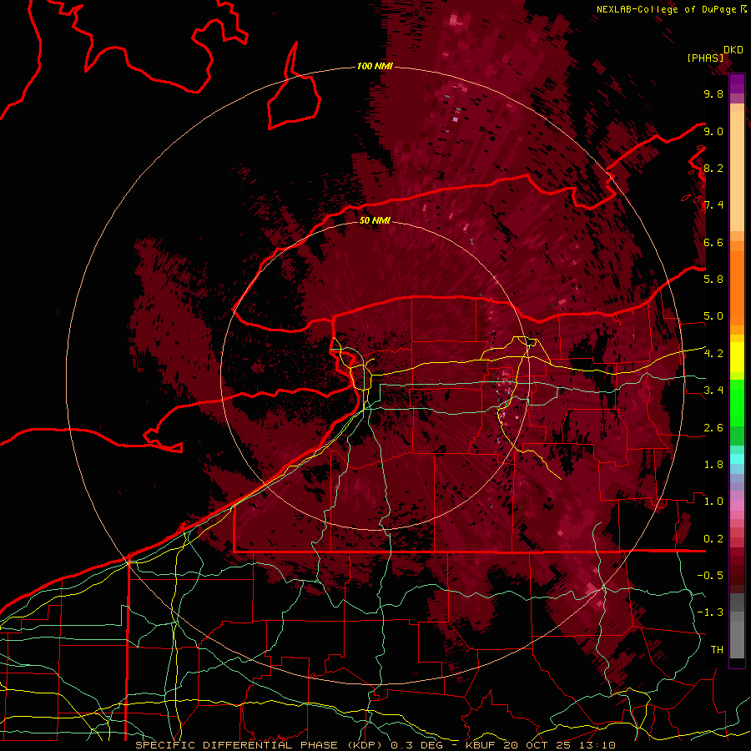Click the 6.6 legend scale value
The image size is (751, 751).
pos(713,243)
